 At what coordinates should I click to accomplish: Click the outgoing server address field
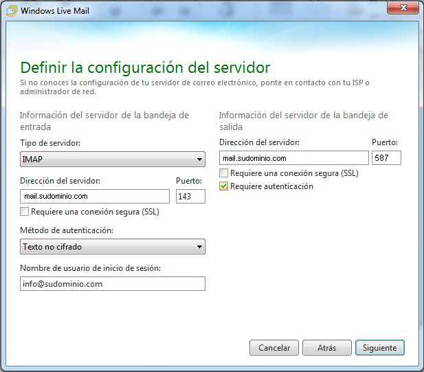(294, 158)
